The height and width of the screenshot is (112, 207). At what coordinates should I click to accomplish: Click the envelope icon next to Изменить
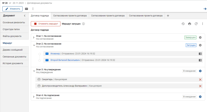pyautogui.click(x=26, y=9)
